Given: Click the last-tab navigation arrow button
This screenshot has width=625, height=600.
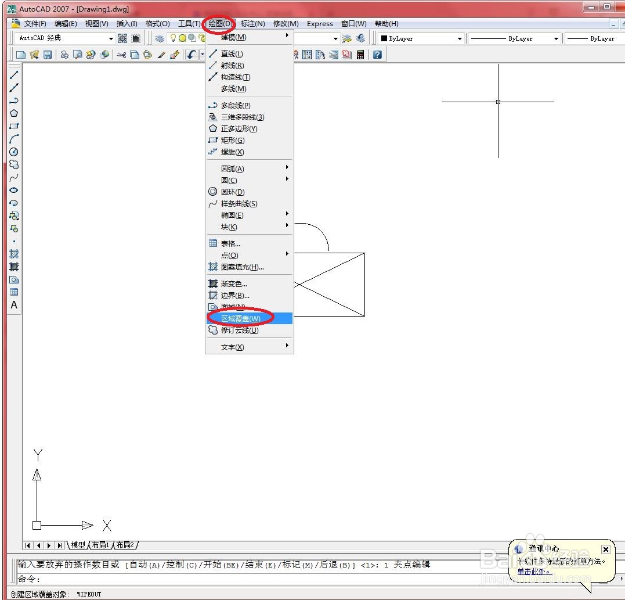Looking at the screenshot, I should click(x=60, y=545).
